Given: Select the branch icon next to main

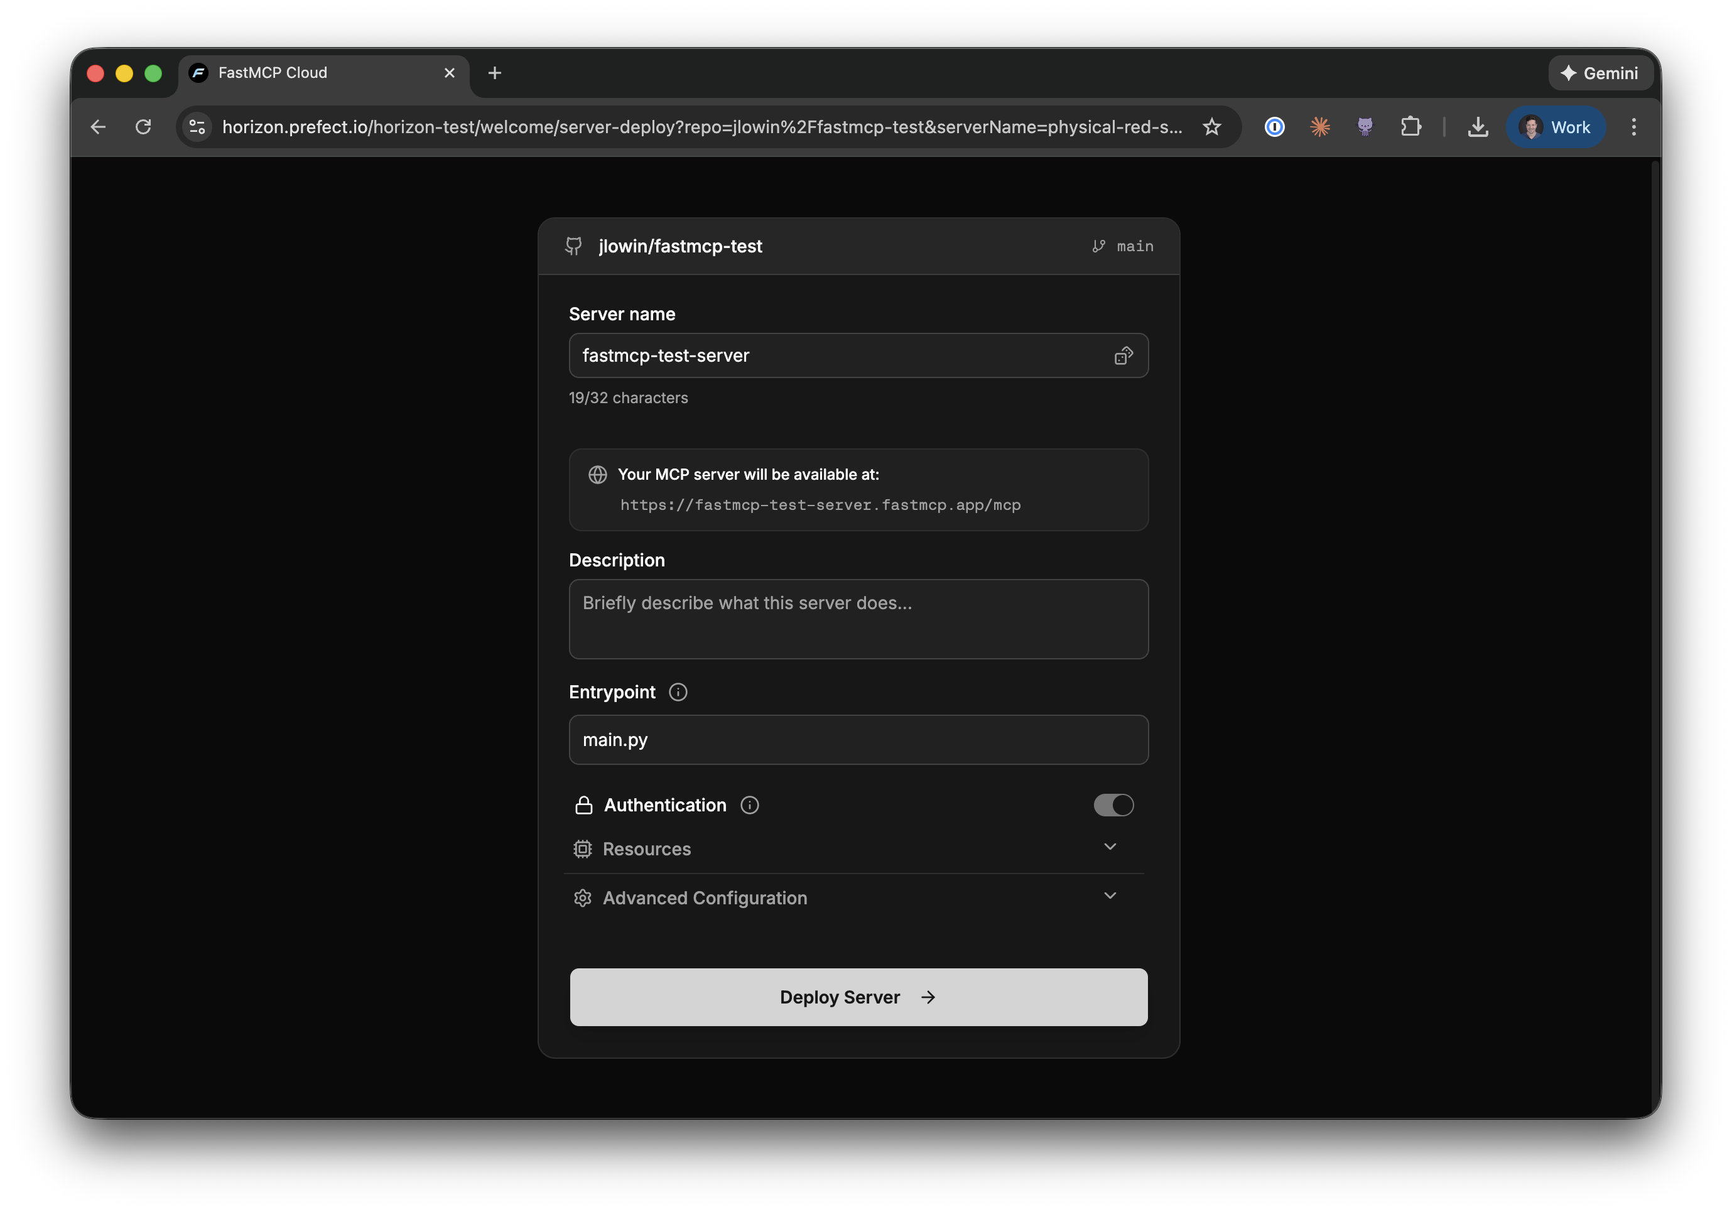Looking at the screenshot, I should (x=1098, y=246).
